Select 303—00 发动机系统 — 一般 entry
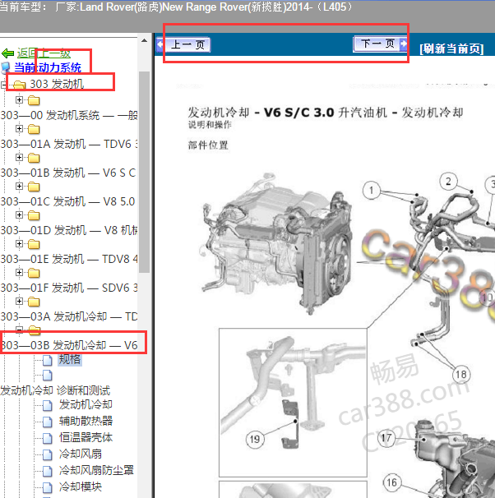 click(x=68, y=115)
